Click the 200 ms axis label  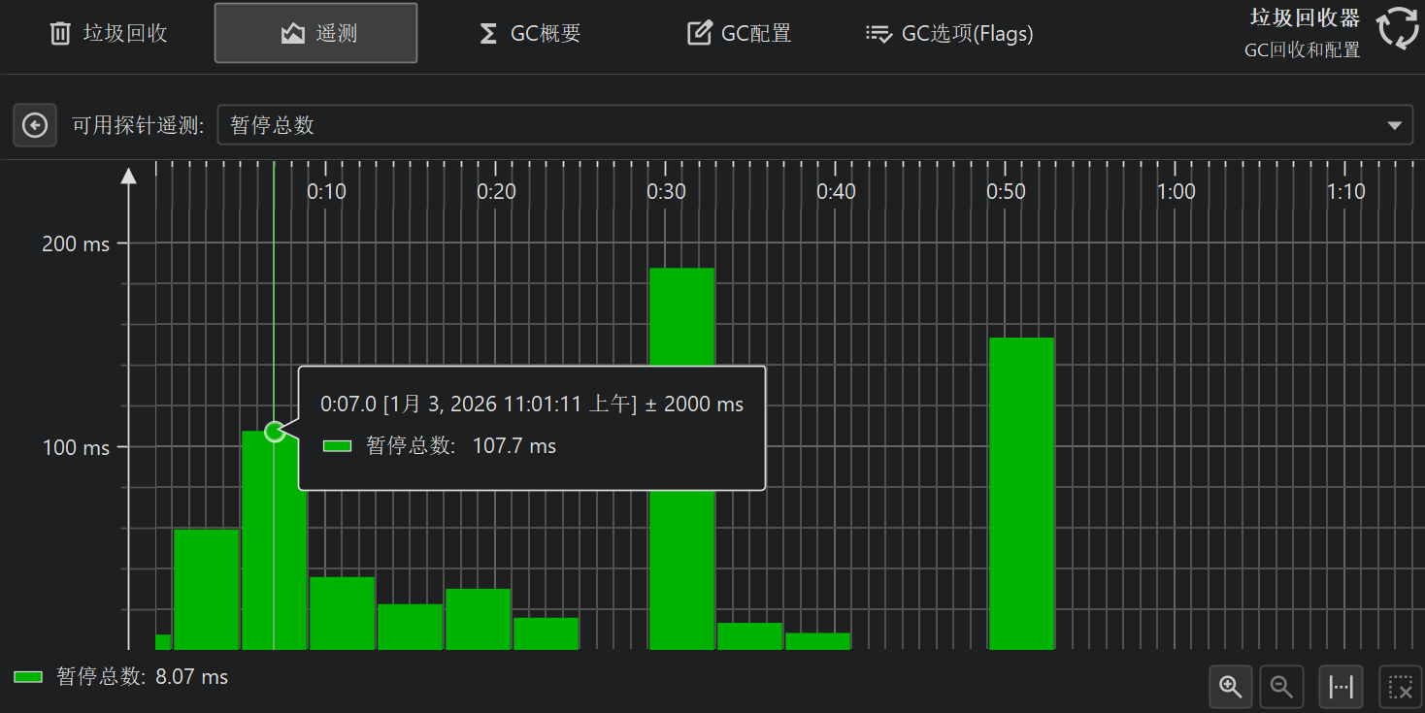(x=76, y=243)
